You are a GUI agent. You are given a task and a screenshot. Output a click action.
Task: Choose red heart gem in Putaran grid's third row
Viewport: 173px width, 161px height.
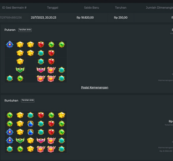point(51,61)
